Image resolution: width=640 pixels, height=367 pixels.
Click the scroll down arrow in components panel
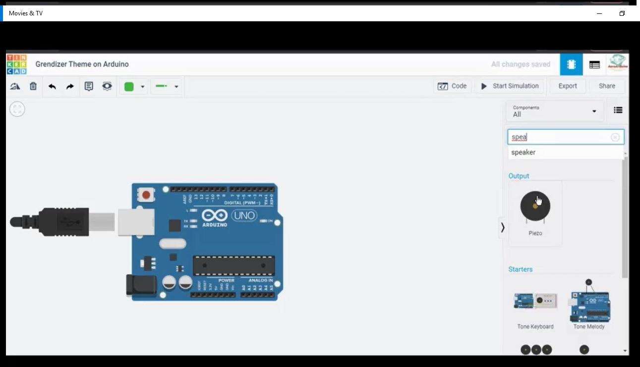(625, 351)
